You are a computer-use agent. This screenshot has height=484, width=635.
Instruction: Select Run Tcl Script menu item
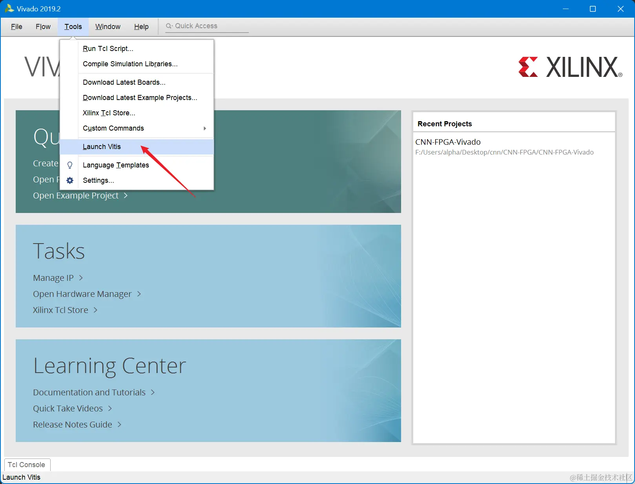[x=137, y=49]
